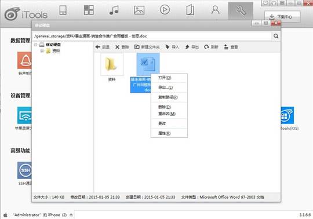
Task: Choose 更改 from the context menu
Action: tap(169, 123)
